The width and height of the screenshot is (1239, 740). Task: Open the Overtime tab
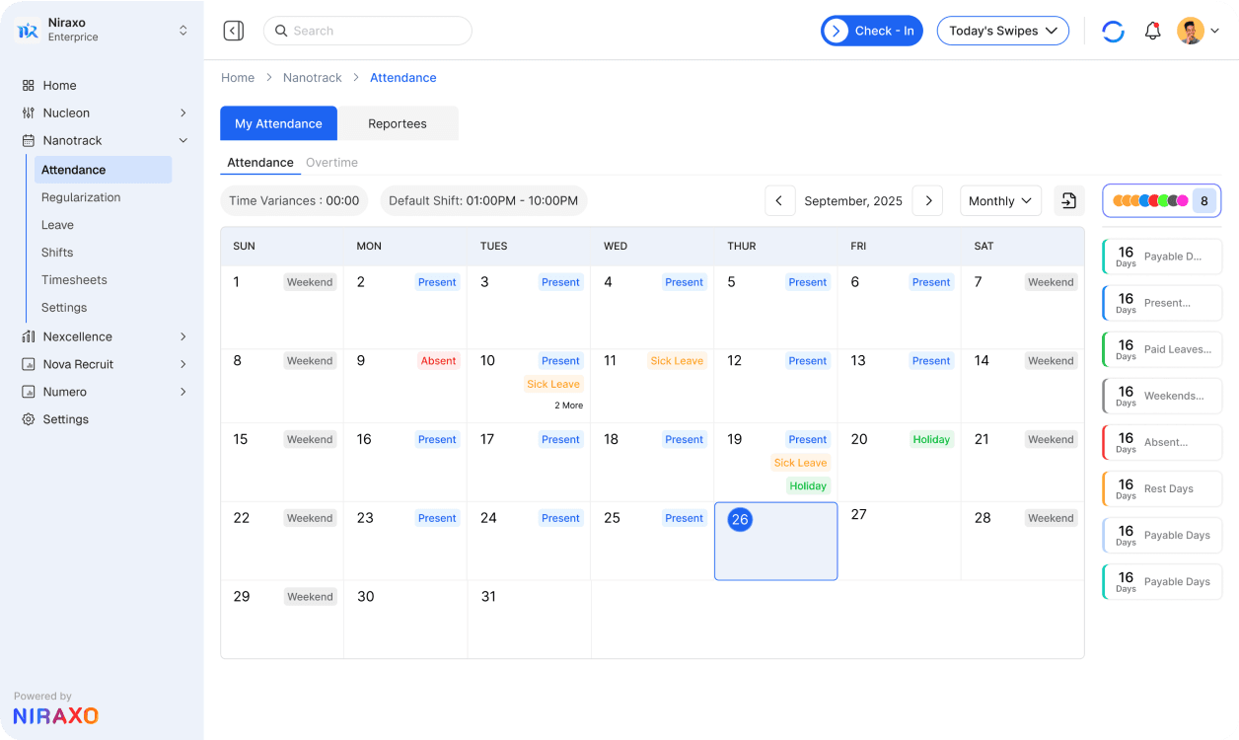[331, 162]
